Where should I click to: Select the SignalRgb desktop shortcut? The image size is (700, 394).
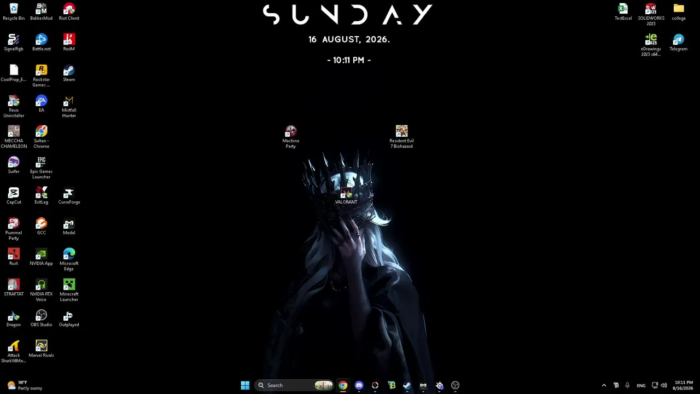(14, 43)
